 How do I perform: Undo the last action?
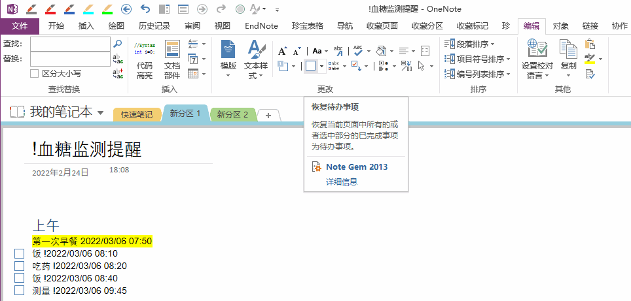[145, 8]
